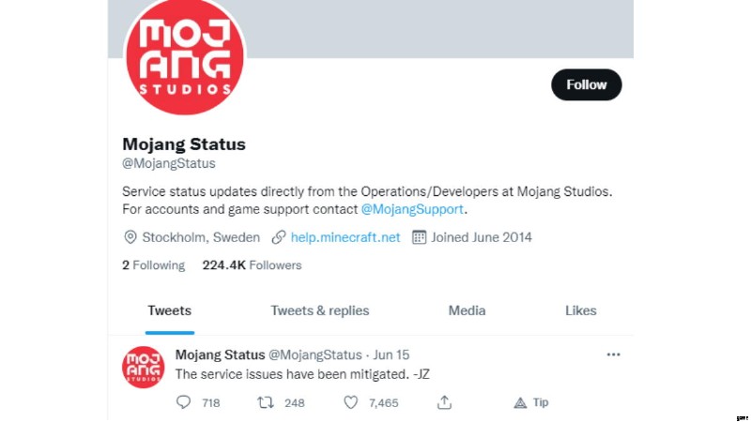This screenshot has height=422, width=751.
Task: Open the Tweets & replies tab
Action: coord(320,310)
